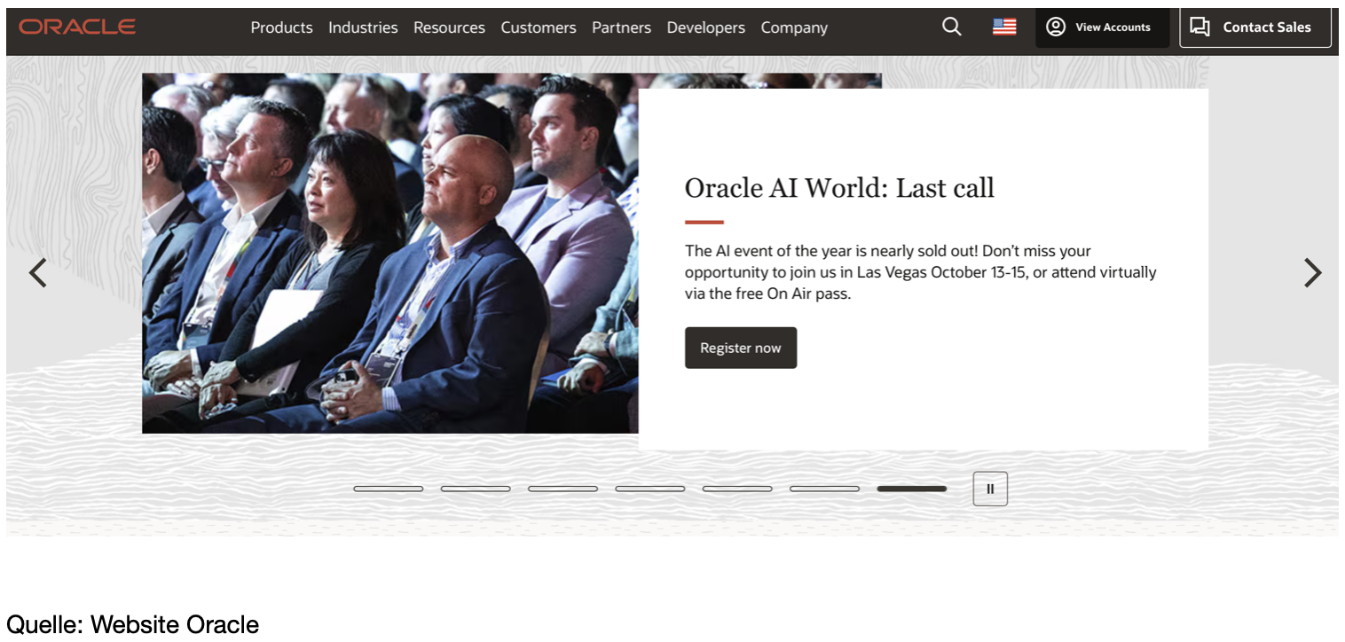
Task: Expand the Partners menu
Action: pyautogui.click(x=621, y=27)
